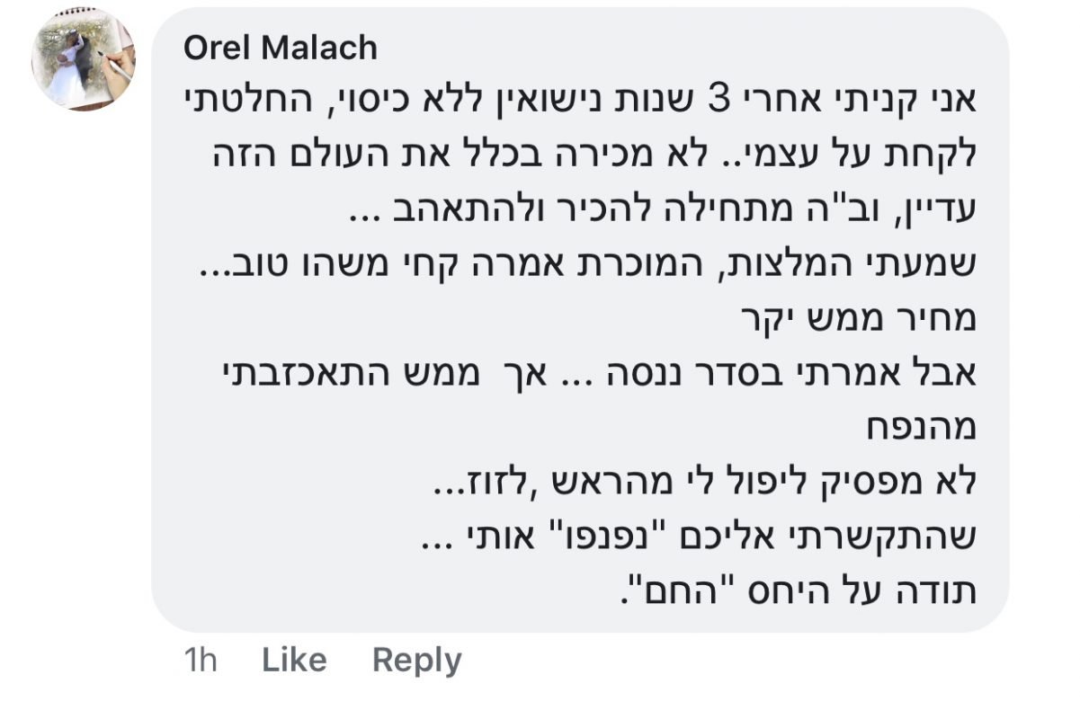This screenshot has height=719, width=1080.
Task: Click the bold Reply action text
Action: [x=416, y=661]
